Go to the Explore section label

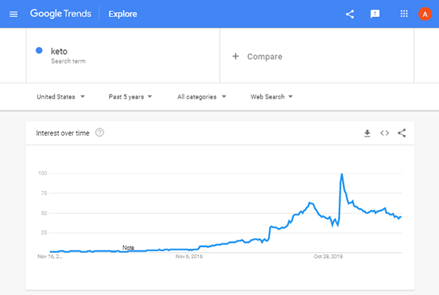coord(123,14)
